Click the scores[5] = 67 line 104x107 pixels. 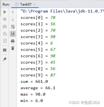pyautogui.click(x=38, y=49)
